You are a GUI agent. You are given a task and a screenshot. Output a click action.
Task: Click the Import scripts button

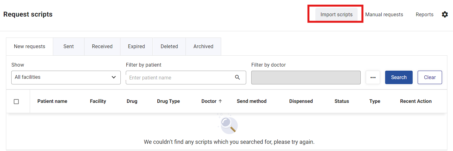click(x=336, y=14)
